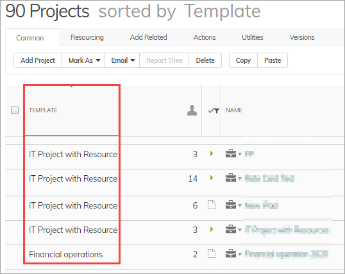Click the green play arrow in first row
The width and height of the screenshot is (345, 274).
coord(212,153)
